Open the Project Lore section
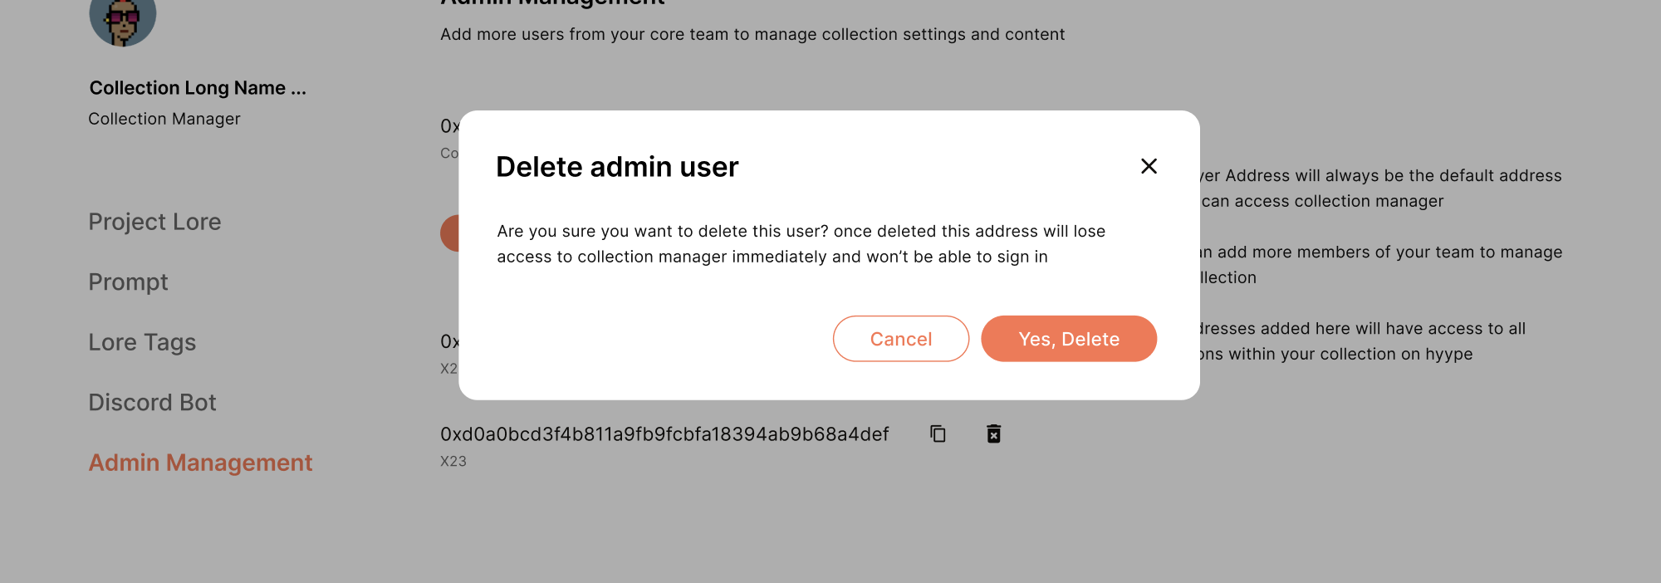This screenshot has width=1661, height=583. [154, 222]
